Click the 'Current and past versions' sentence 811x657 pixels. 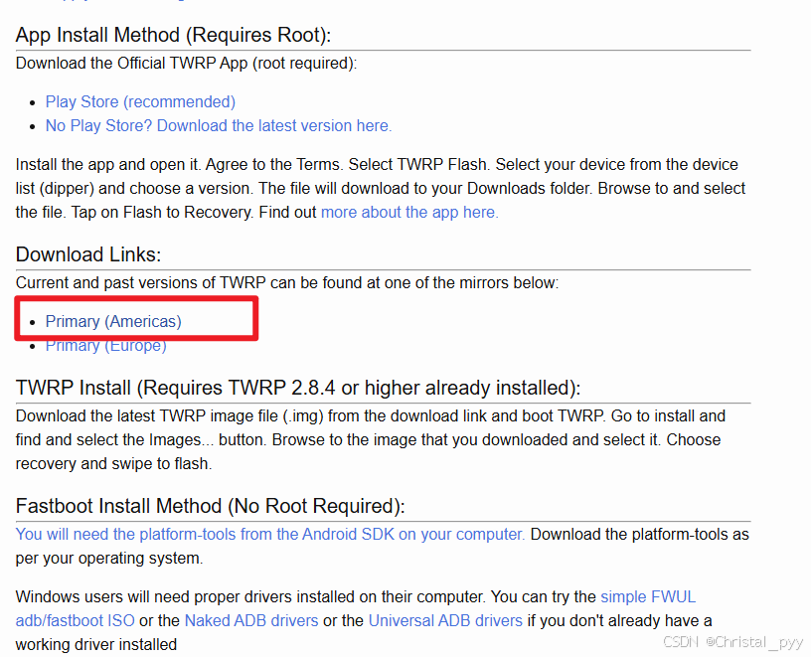pos(287,282)
